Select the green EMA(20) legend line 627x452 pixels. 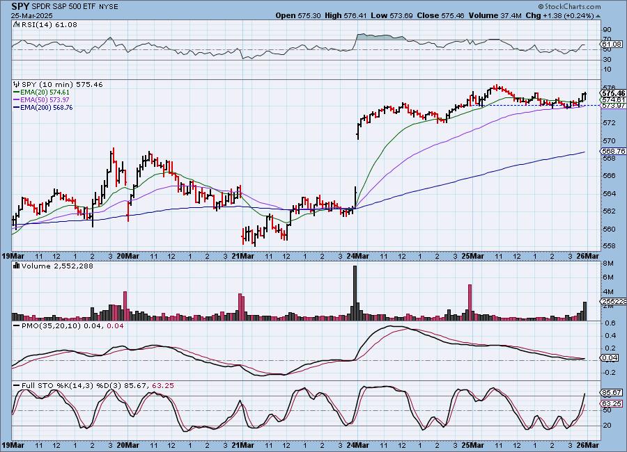point(17,92)
